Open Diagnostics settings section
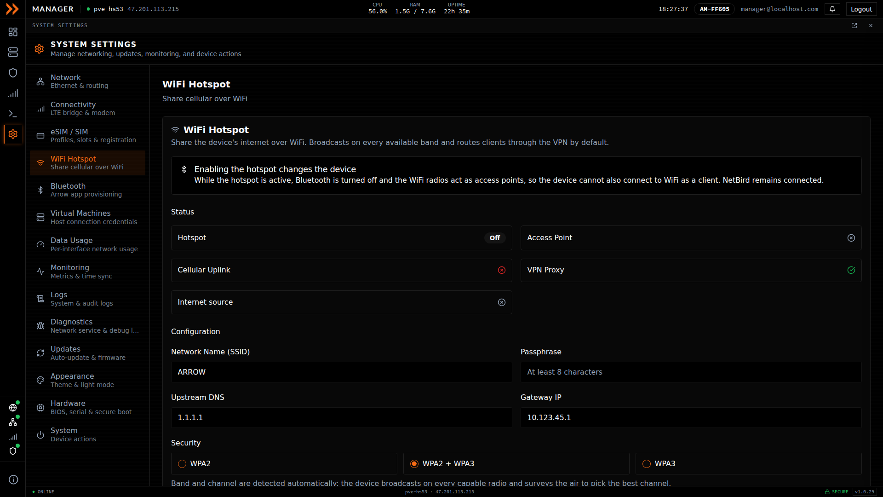This screenshot has height=497, width=883. [87, 326]
